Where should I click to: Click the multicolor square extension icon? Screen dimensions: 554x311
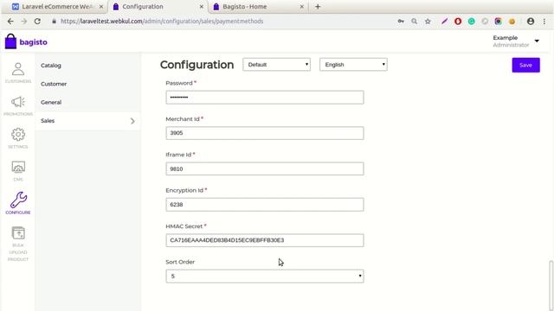499,21
